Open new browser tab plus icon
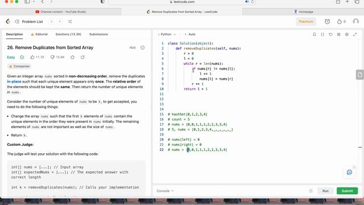This screenshot has width=364, height=205. (x=348, y=2)
